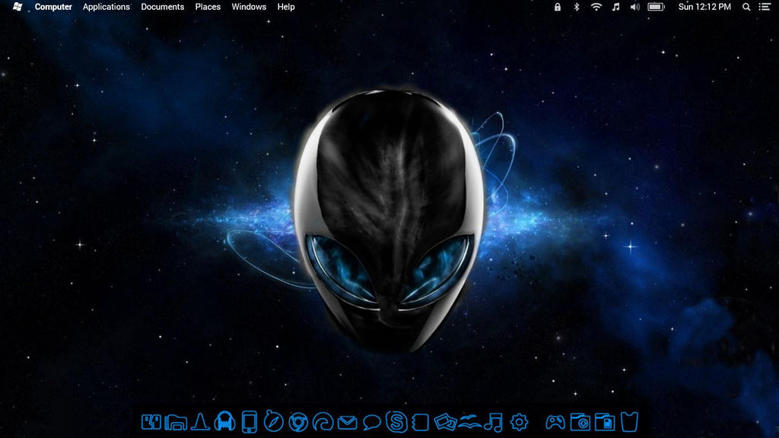779x438 pixels.
Task: Open the smartphone icon in the dock
Action: [250, 422]
